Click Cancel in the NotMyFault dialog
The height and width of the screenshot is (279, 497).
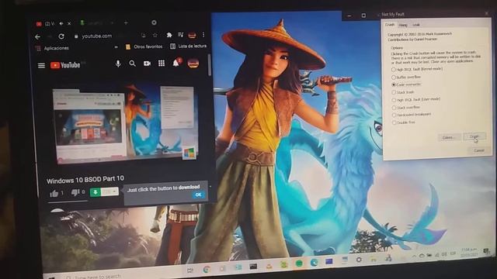point(478,150)
